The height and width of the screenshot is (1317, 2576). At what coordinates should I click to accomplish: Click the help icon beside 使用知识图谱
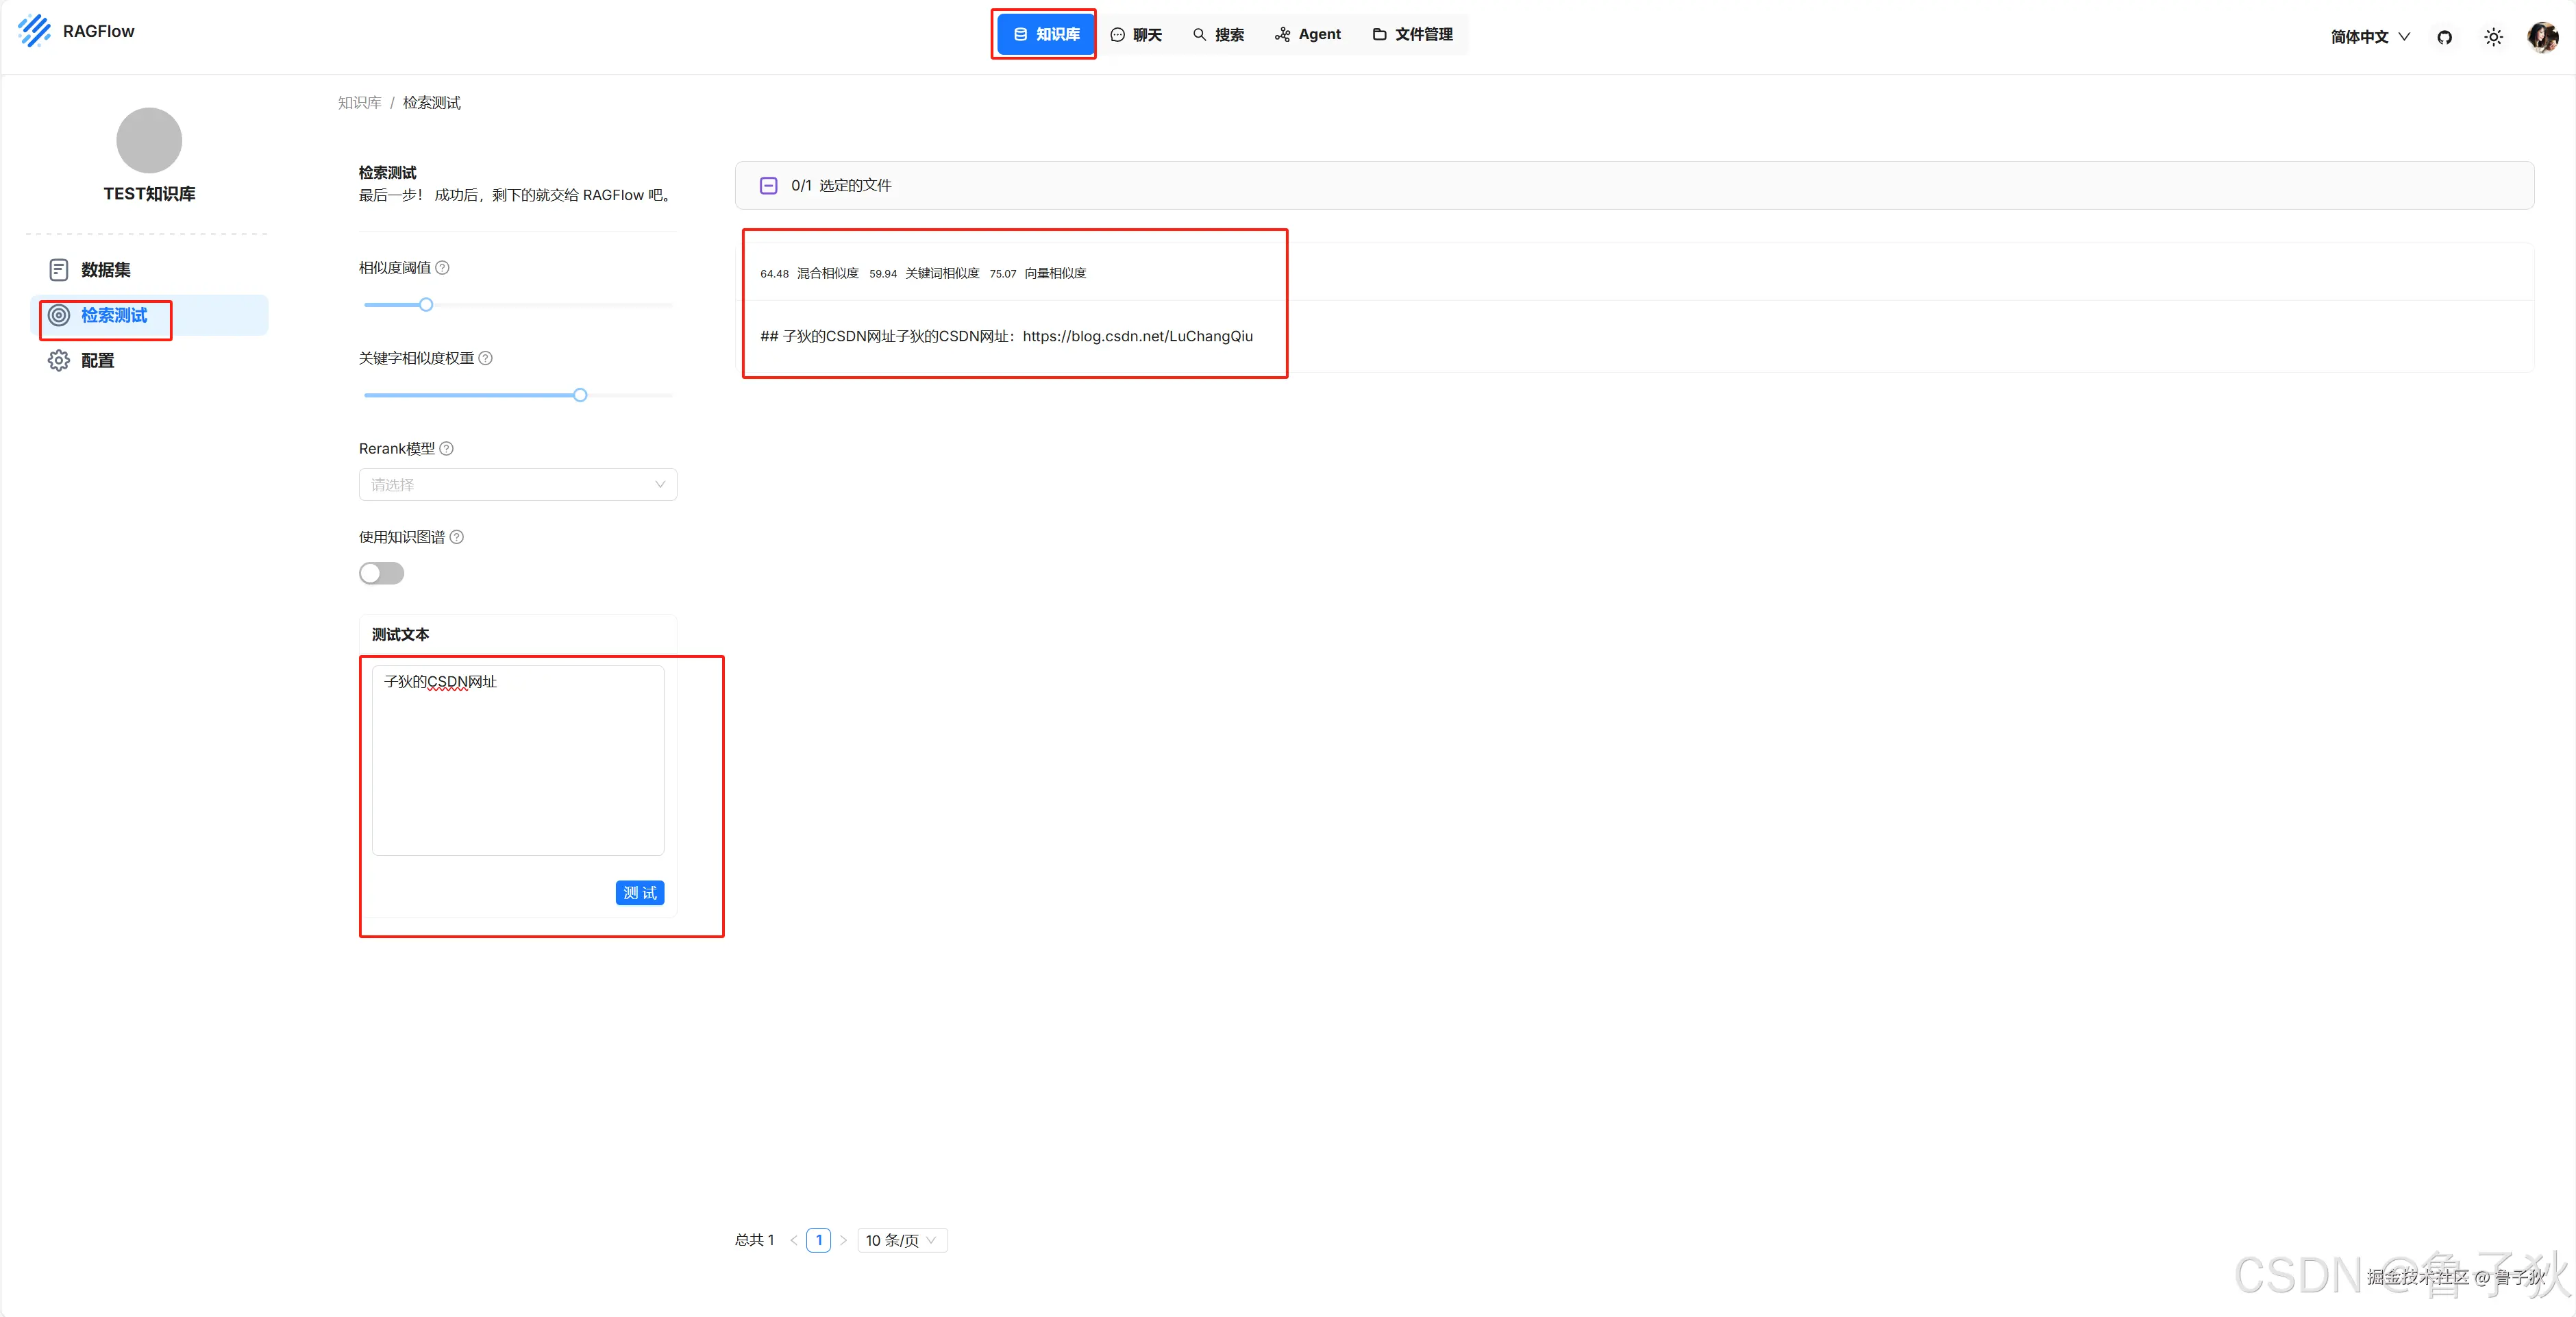[457, 537]
